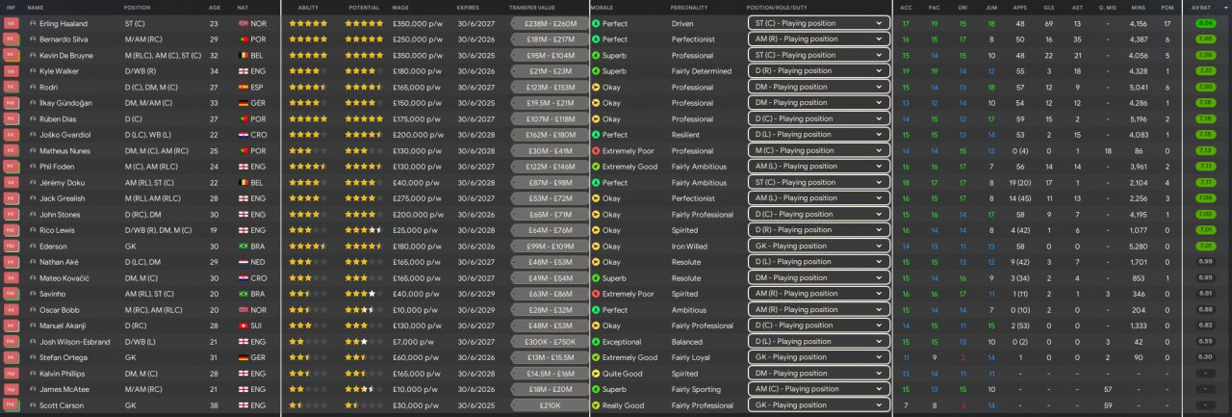Click Kevin De Bruyne's £95M - £104M transfer value
1232x417 pixels.
550,55
